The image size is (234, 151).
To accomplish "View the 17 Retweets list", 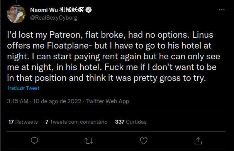I will tap(23, 122).
